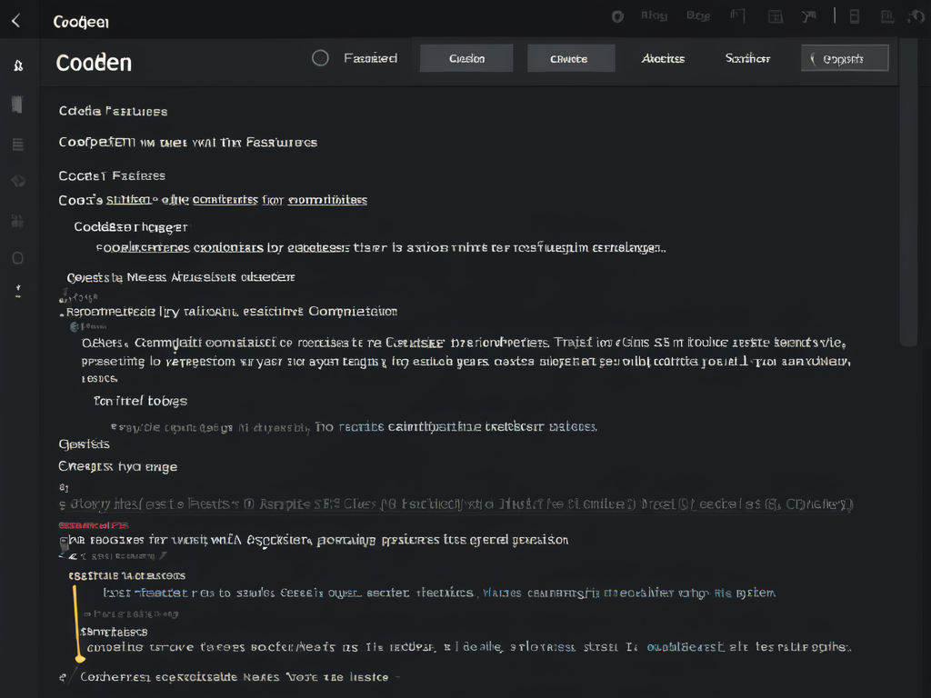Viewport: 931px width, 698px height.
Task: Click the Export button
Action: [x=845, y=57]
